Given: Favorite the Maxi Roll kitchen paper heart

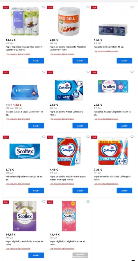Looking at the screenshot, I should [x=88, y=7].
